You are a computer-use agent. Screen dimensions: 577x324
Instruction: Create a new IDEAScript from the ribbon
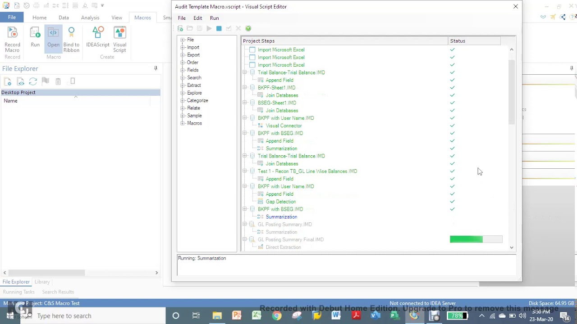(x=98, y=37)
